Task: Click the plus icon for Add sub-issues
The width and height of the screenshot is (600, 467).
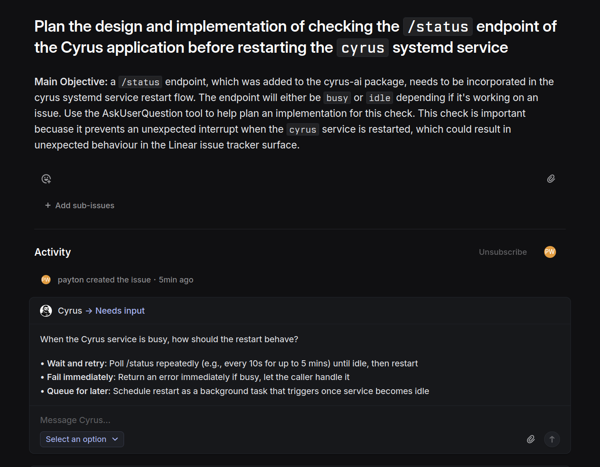Action: click(x=48, y=205)
